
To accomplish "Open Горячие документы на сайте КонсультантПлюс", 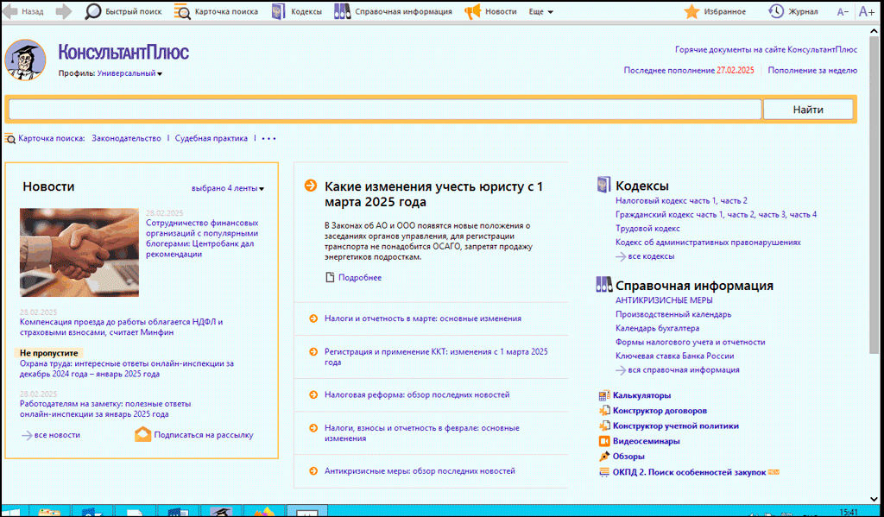I will pos(767,49).
